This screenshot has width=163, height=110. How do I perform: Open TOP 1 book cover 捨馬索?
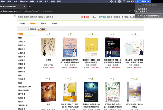(48, 47)
